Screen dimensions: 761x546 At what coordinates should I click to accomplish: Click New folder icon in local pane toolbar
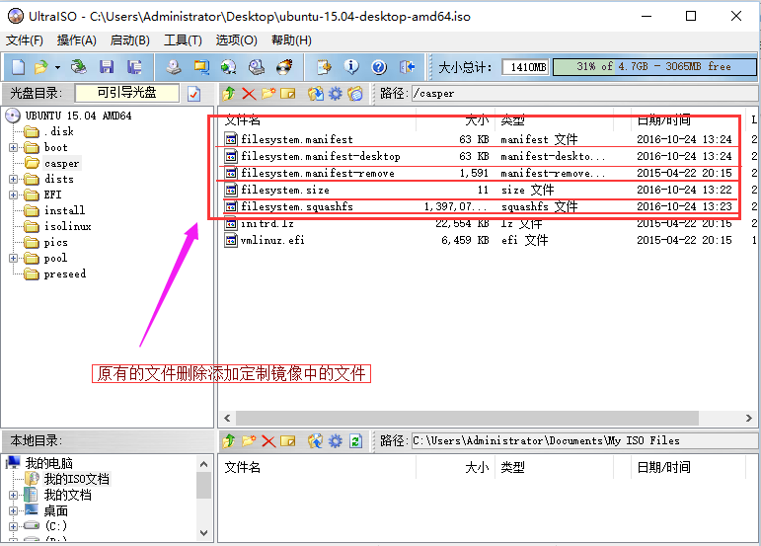249,440
